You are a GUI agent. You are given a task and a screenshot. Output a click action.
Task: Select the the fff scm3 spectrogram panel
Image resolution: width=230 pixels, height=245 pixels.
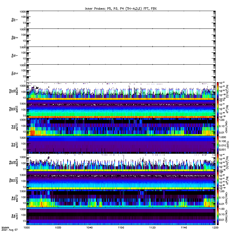click(x=121, y=180)
